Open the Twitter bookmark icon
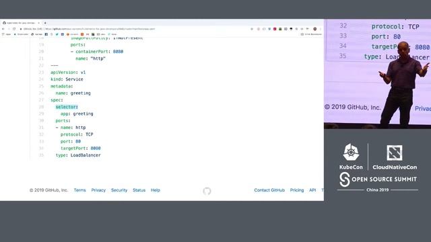 (57, 34)
